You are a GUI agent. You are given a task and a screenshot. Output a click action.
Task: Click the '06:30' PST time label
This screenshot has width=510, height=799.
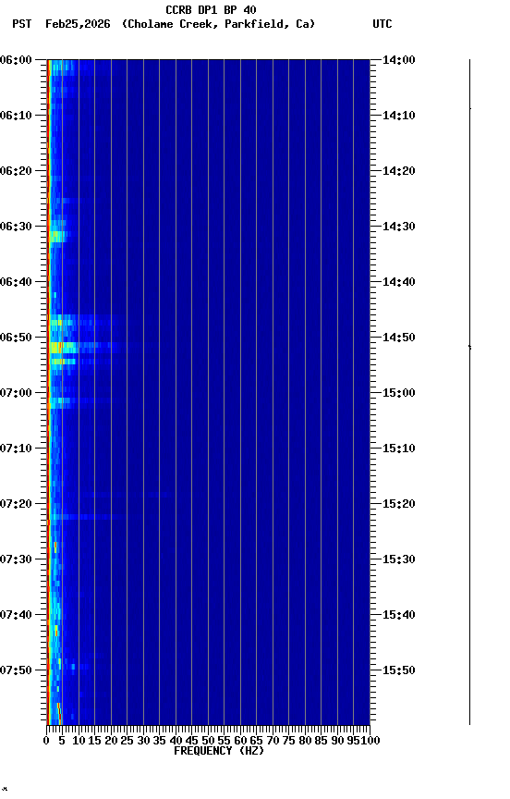(16, 227)
